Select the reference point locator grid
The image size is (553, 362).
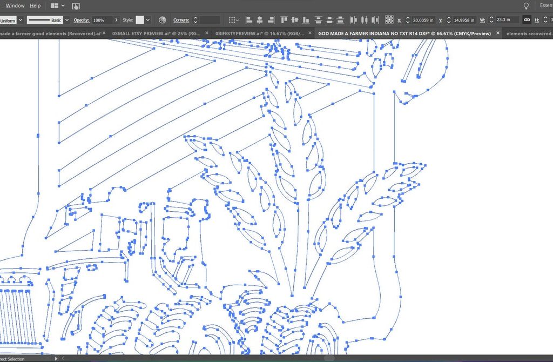389,20
